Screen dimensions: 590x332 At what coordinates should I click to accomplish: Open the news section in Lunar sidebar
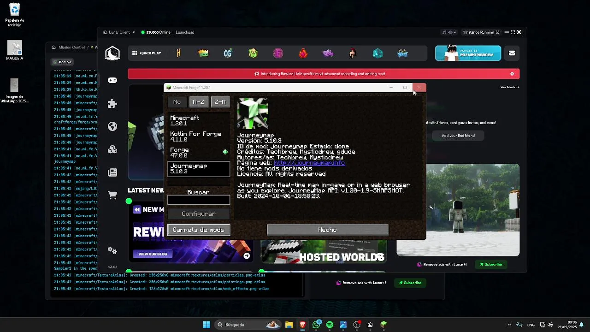[112, 172]
